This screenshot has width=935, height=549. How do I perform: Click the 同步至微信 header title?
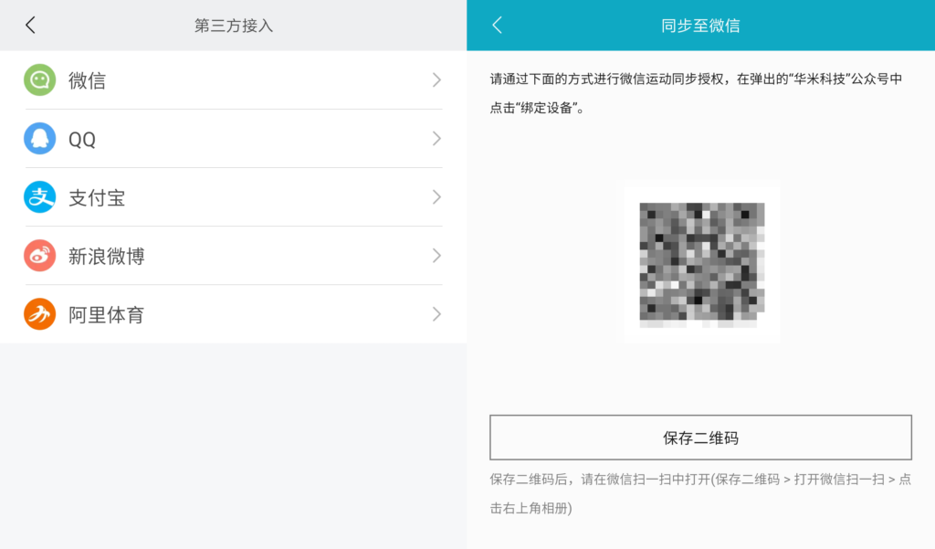700,26
